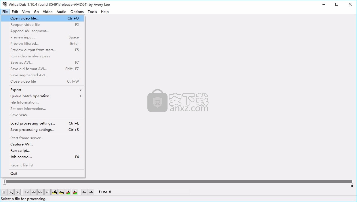357x202 pixels.
Task: Choose Run script... menu entry
Action: (x=43, y=151)
